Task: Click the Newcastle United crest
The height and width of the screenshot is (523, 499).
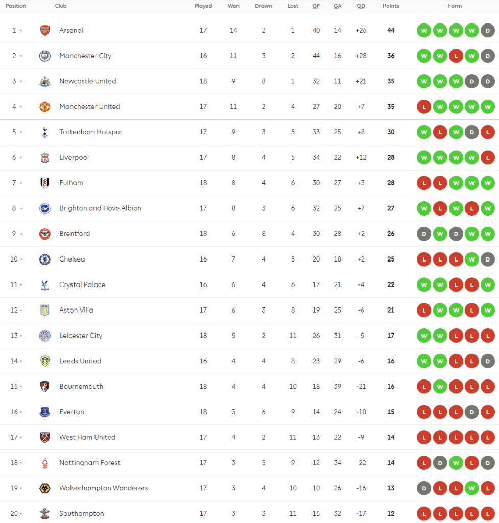Action: point(45,81)
